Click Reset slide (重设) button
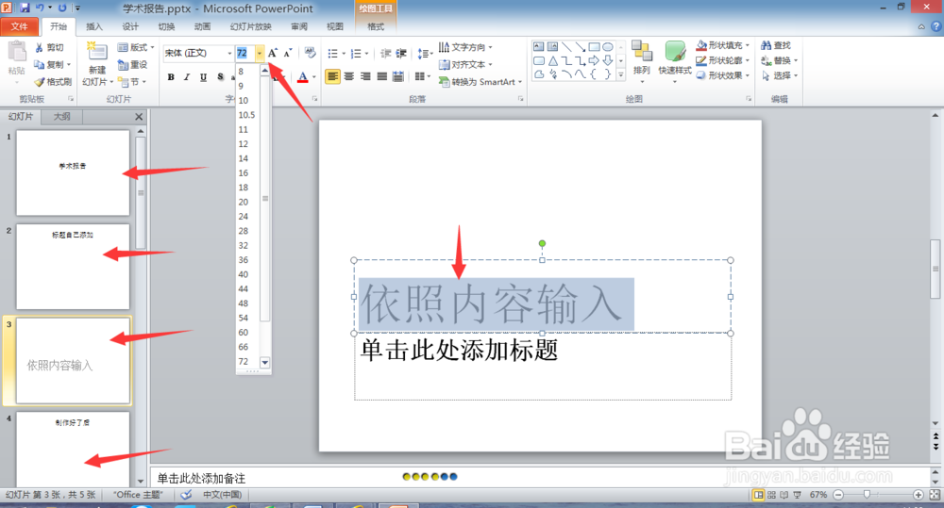The image size is (944, 508). click(133, 65)
